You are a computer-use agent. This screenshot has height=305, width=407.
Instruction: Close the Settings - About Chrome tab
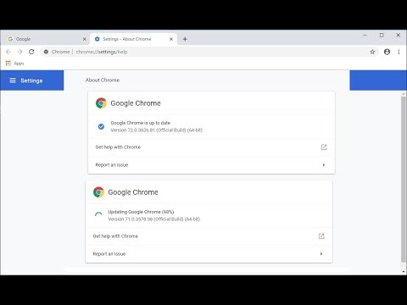click(x=171, y=39)
